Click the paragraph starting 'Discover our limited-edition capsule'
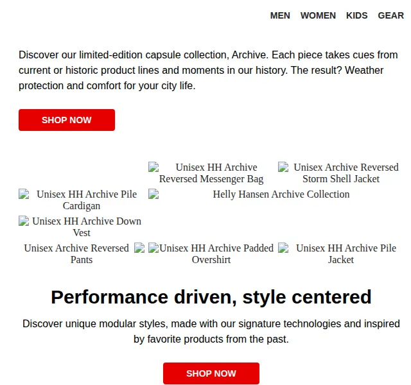Viewport: 411px width, 385px height. click(208, 70)
